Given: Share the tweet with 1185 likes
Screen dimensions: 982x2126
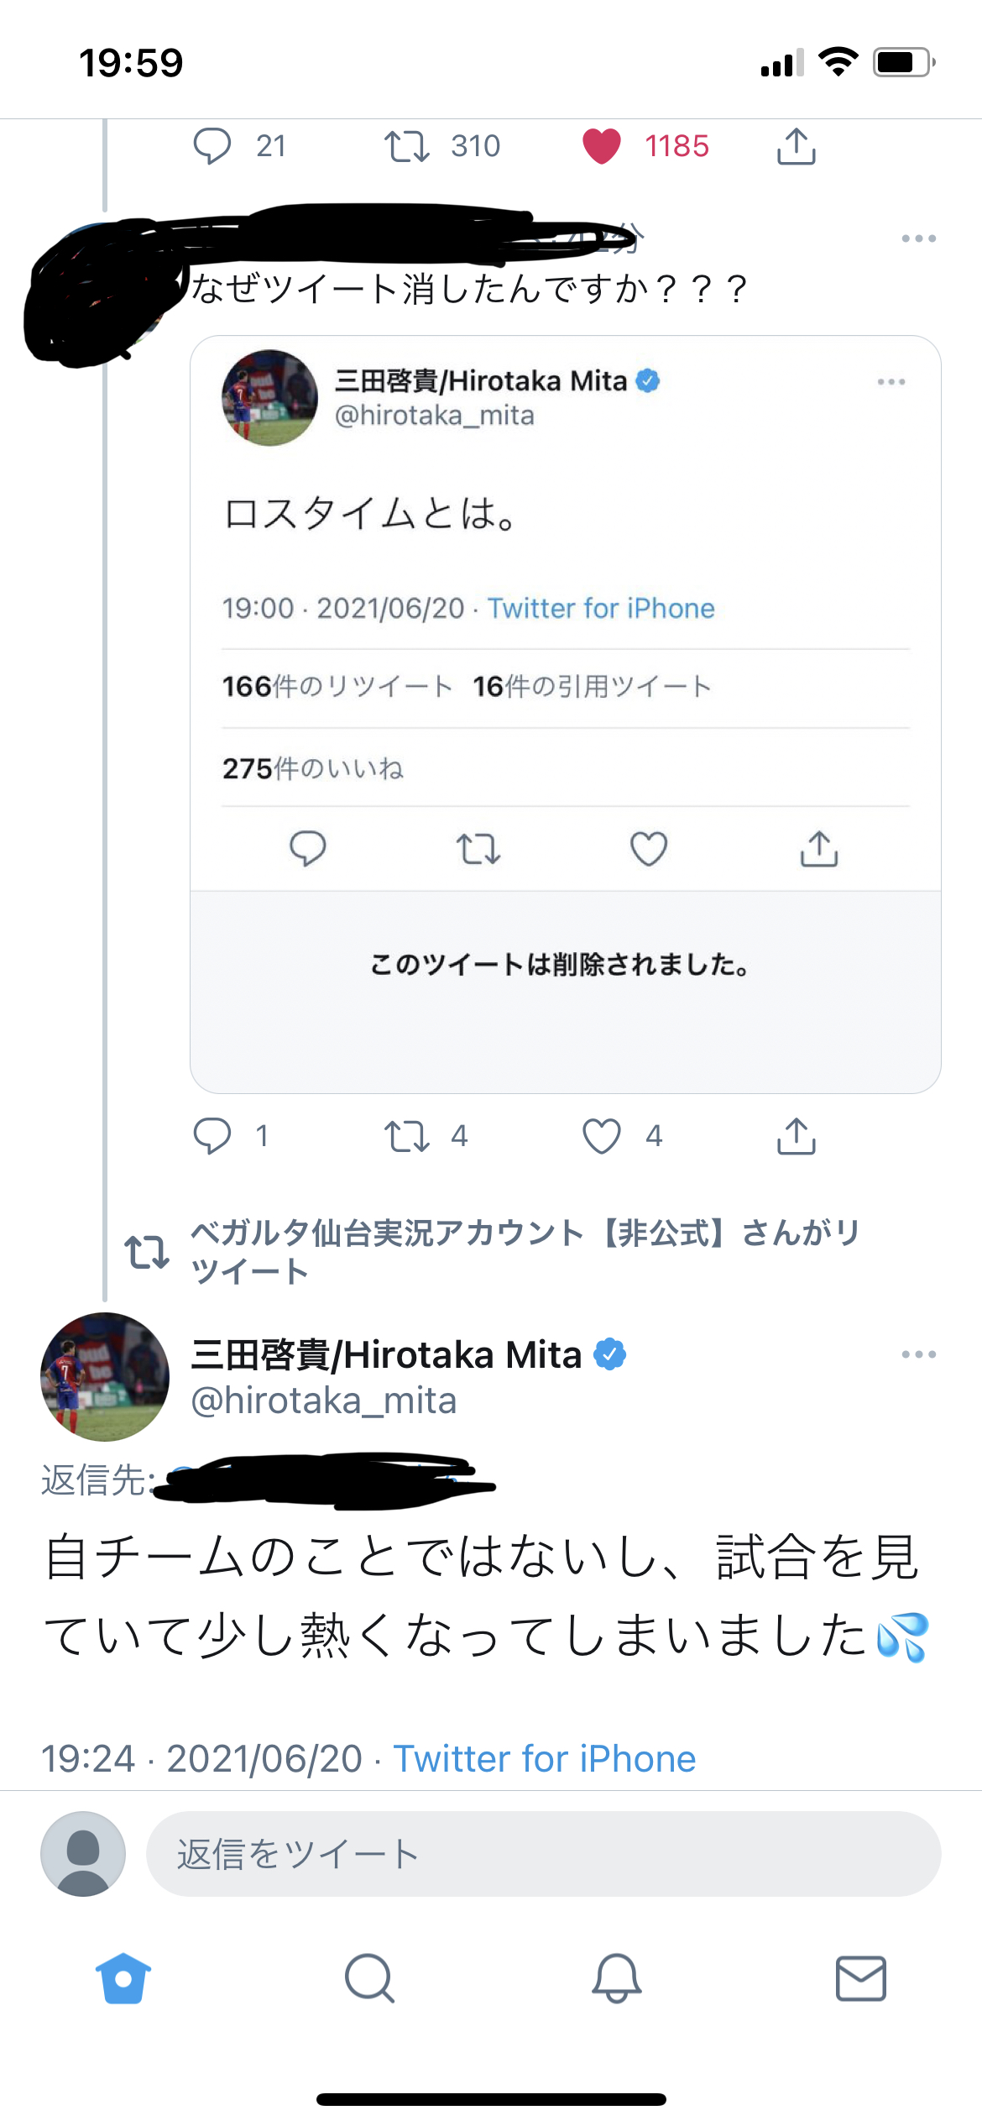Looking at the screenshot, I should click(x=796, y=146).
